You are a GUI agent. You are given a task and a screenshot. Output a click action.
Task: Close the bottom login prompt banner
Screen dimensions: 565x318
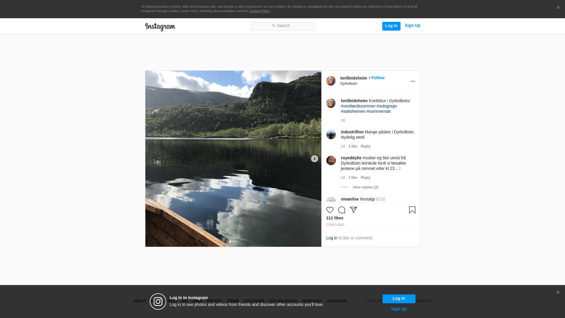558,292
